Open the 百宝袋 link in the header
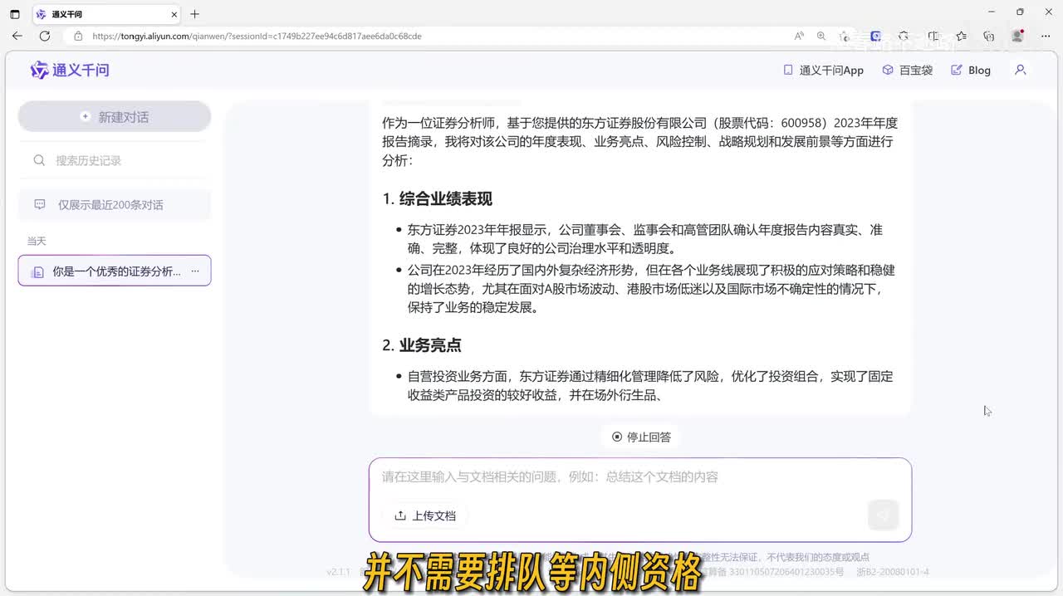1063x596 pixels. [907, 71]
